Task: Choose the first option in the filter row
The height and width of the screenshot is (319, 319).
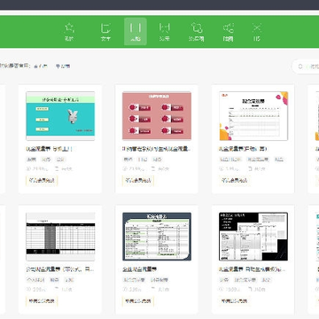Action: pyautogui.click(x=41, y=66)
